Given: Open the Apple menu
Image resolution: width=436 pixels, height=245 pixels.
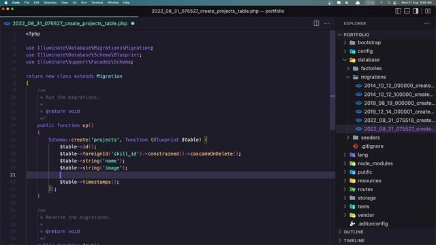Looking at the screenshot, I should click(x=6, y=3).
